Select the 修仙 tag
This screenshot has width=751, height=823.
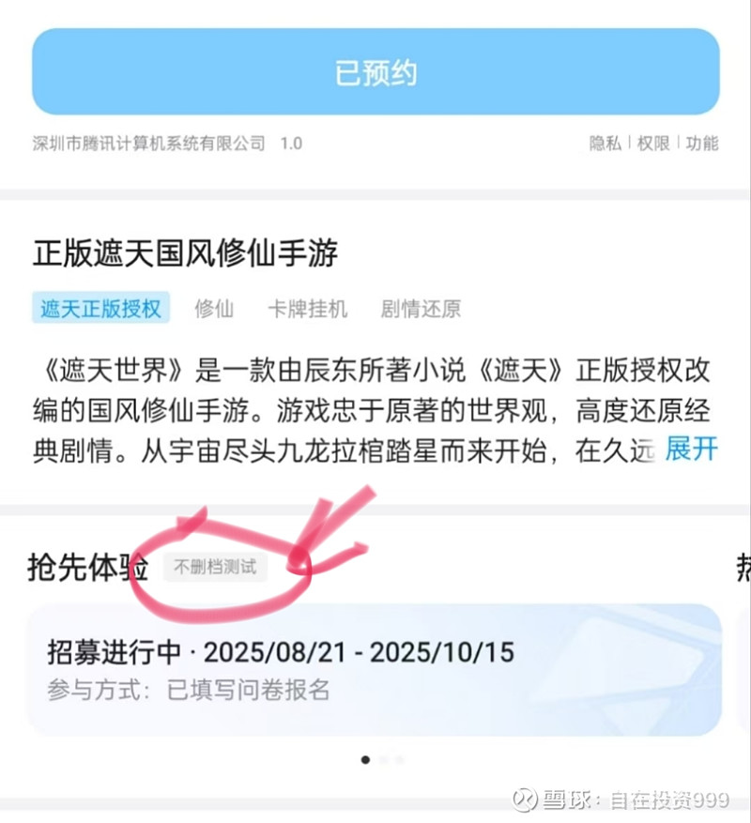click(x=214, y=308)
